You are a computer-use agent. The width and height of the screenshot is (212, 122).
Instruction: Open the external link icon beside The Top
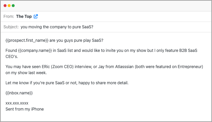click(36, 16)
